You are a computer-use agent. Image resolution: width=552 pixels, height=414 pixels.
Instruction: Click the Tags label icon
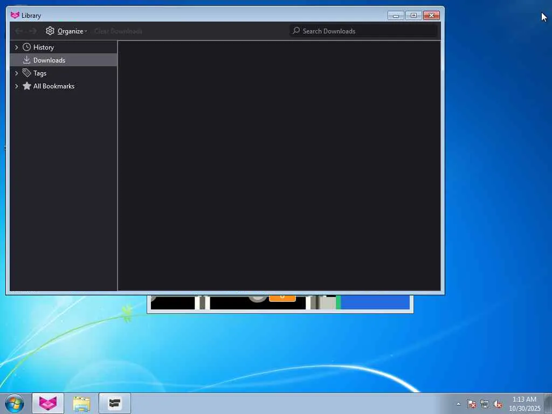coord(27,73)
